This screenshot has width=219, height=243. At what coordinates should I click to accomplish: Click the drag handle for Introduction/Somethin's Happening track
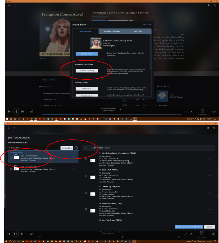pos(209,159)
